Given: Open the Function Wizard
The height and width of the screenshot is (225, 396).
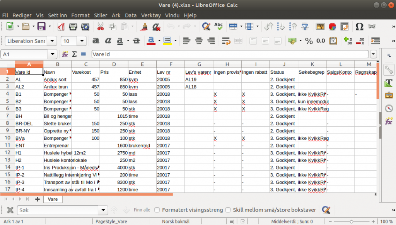Looking at the screenshot, I should click(x=65, y=54).
